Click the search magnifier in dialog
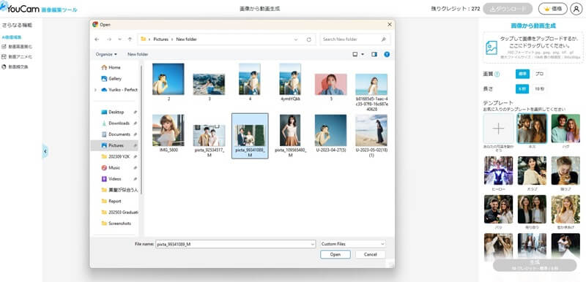 tap(383, 39)
